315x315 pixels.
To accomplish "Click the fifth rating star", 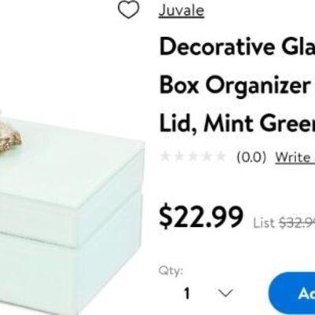I will point(220,157).
